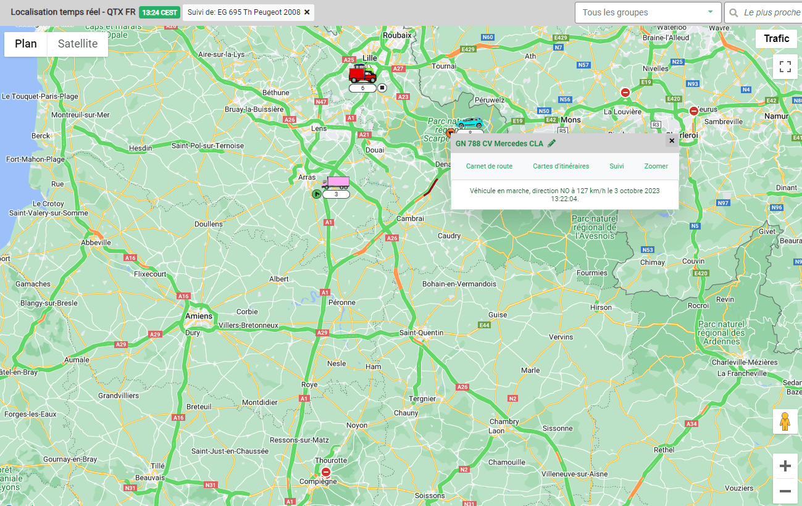Click the pencil edit icon beside Mercedes CLA
Viewport: 802px width, 506px height.
pos(551,143)
